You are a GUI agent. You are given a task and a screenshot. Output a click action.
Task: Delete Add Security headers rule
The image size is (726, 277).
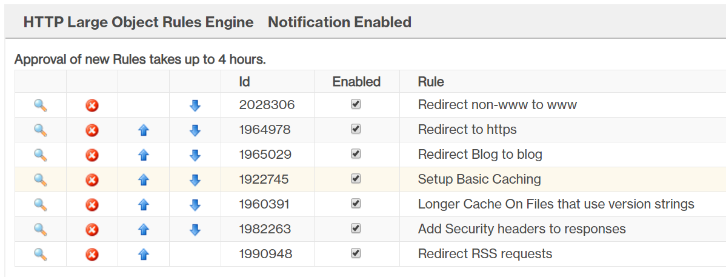(92, 230)
